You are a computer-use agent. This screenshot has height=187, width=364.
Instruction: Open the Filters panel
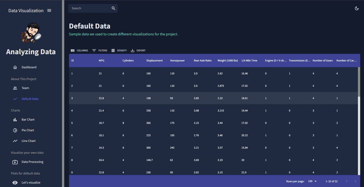[100, 51]
